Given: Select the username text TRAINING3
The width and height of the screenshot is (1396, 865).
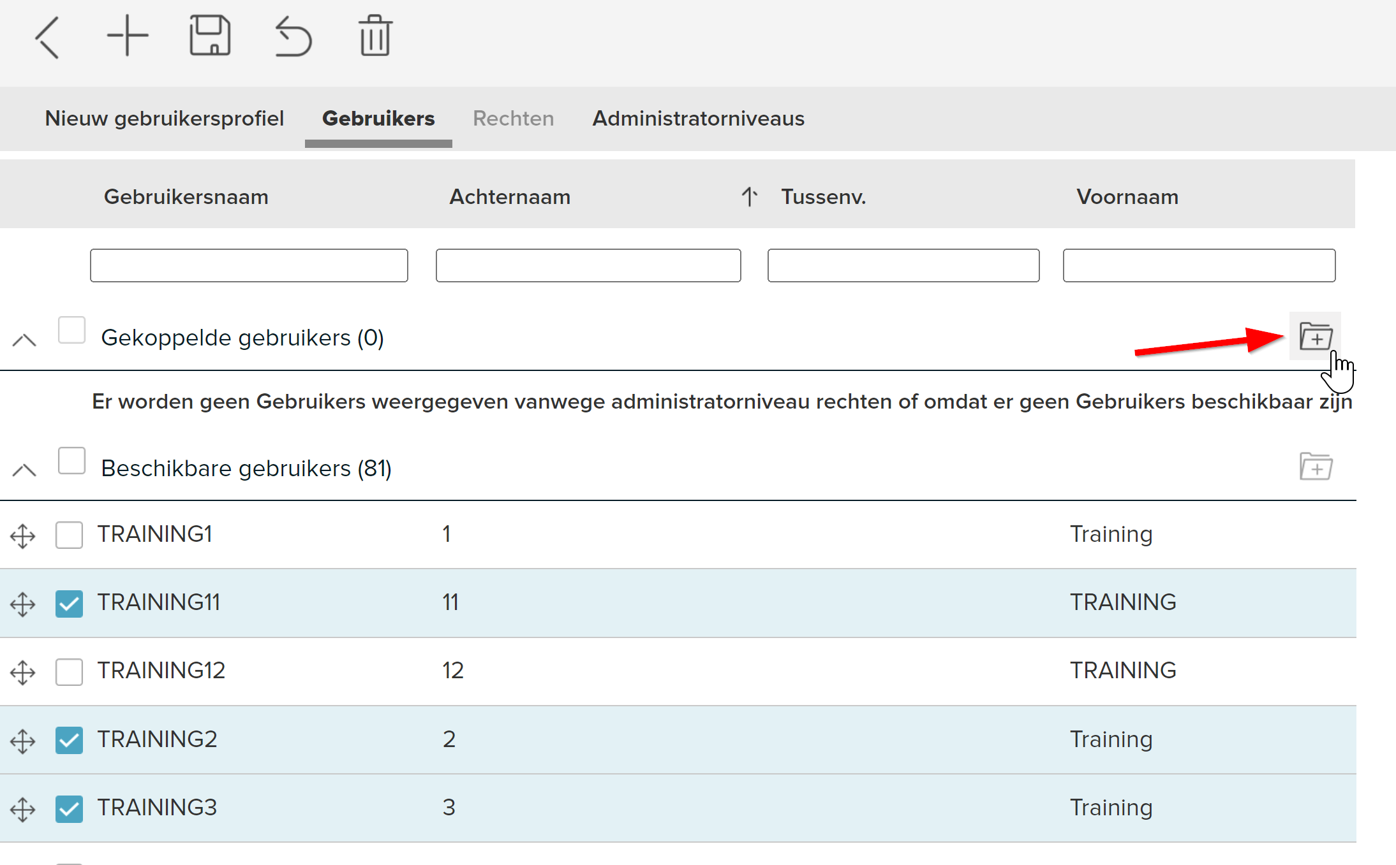Looking at the screenshot, I should pos(158,808).
